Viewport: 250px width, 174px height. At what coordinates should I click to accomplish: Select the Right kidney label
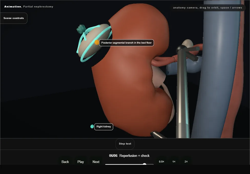104,127
